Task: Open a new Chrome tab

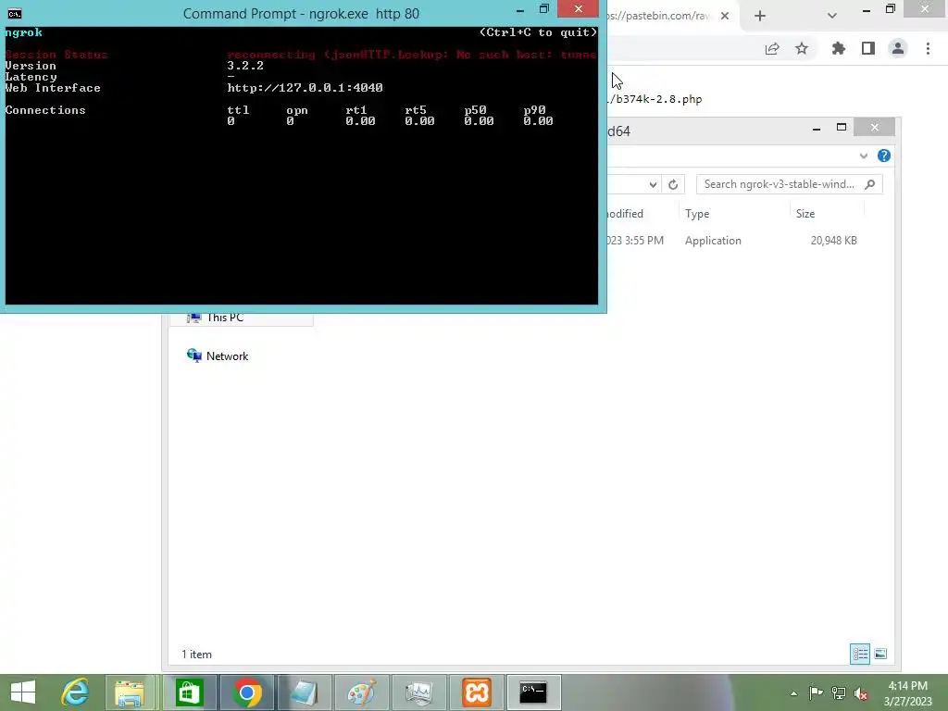Action: click(x=760, y=16)
